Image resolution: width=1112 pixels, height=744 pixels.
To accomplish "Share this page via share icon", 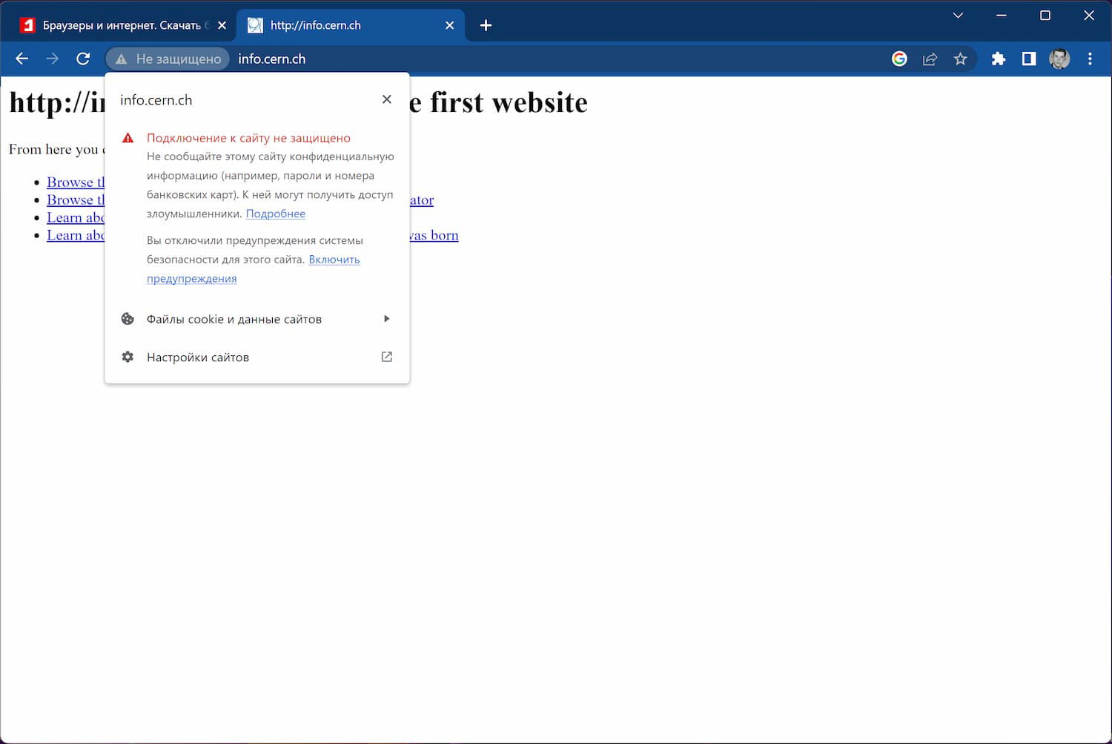I will coord(930,59).
